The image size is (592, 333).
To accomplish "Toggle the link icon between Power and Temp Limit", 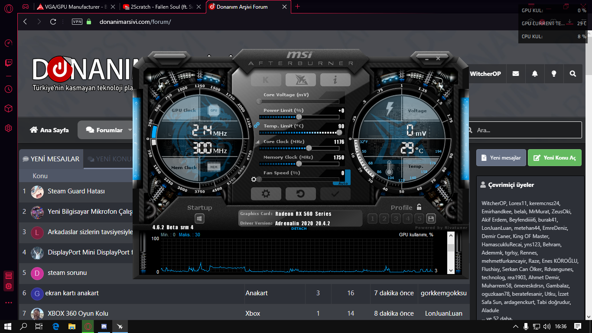I will [257, 125].
